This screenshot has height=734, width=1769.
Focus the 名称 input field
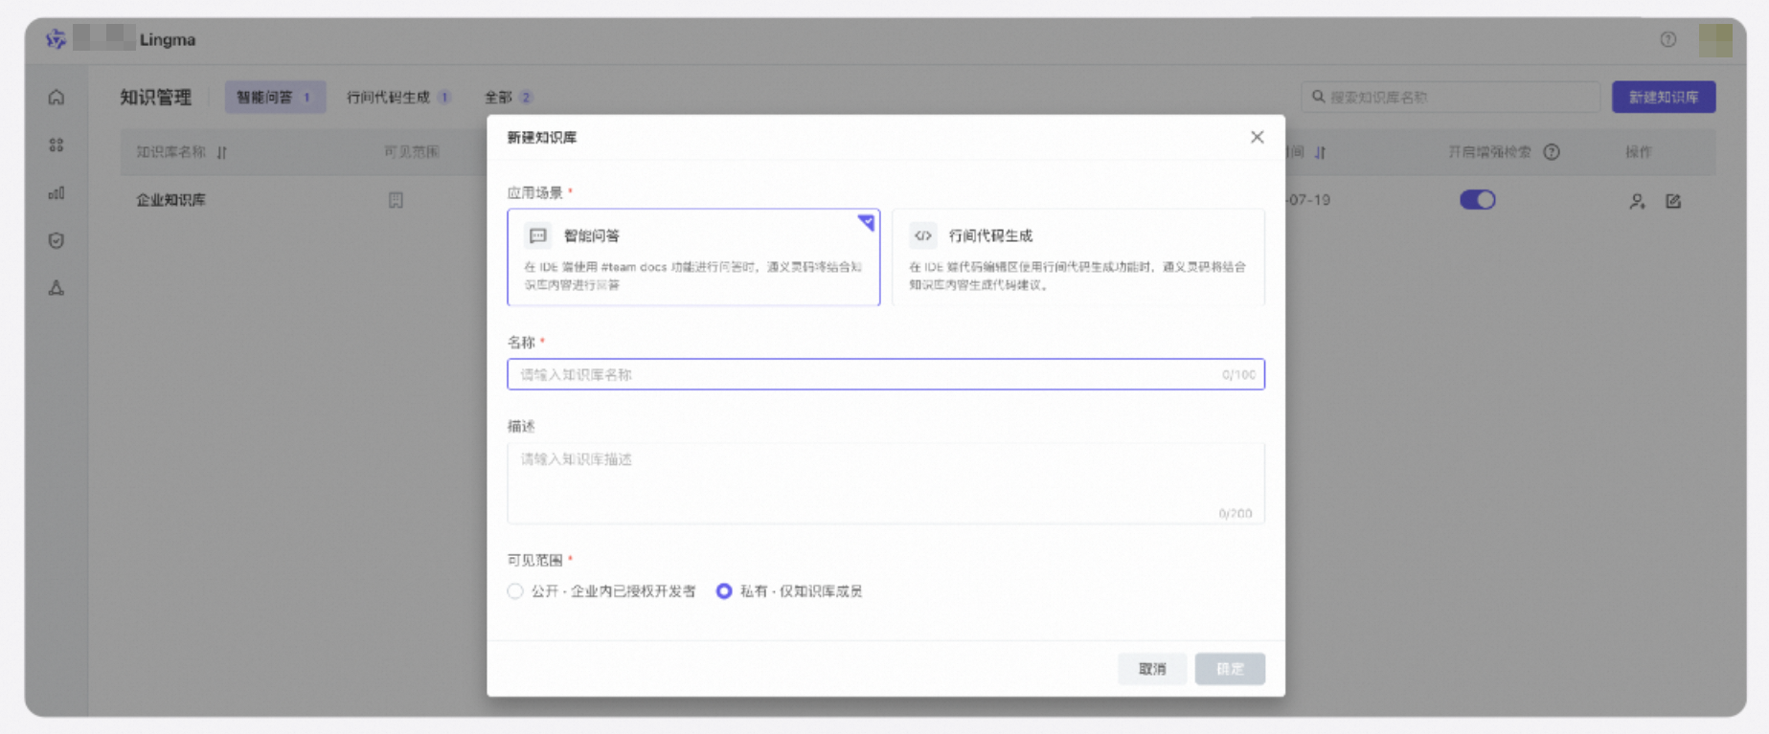coord(886,374)
